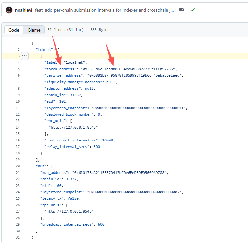The image size is (248, 249).
Task: Click the rpc URL on line 14
Action: 73,127
